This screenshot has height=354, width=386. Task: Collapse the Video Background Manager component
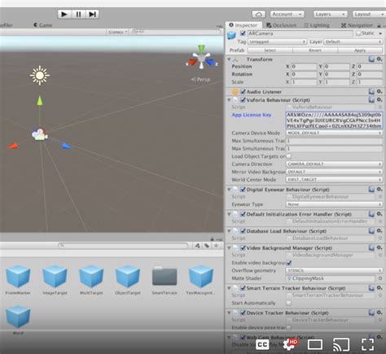click(229, 247)
